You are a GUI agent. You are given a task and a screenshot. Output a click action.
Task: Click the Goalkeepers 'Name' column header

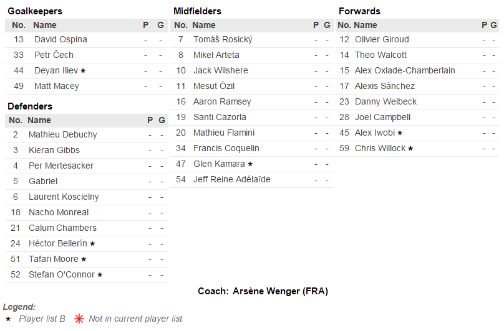pyautogui.click(x=44, y=25)
